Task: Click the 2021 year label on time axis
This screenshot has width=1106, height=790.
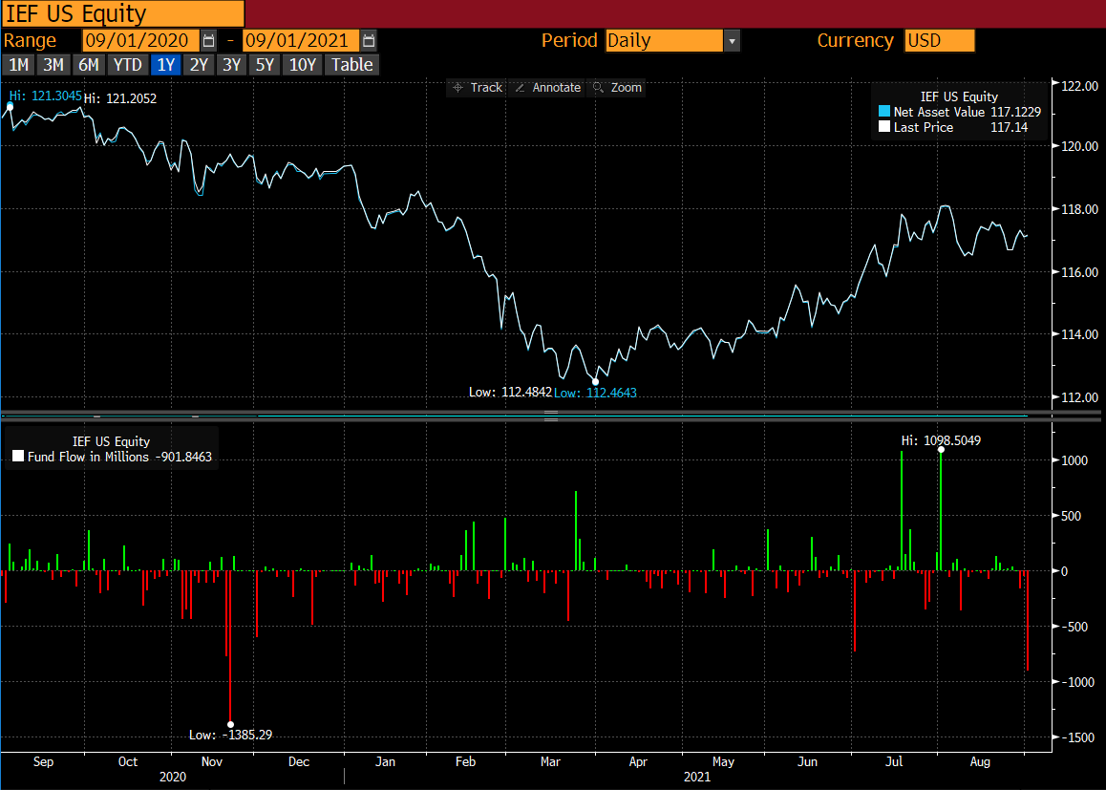Action: [697, 777]
